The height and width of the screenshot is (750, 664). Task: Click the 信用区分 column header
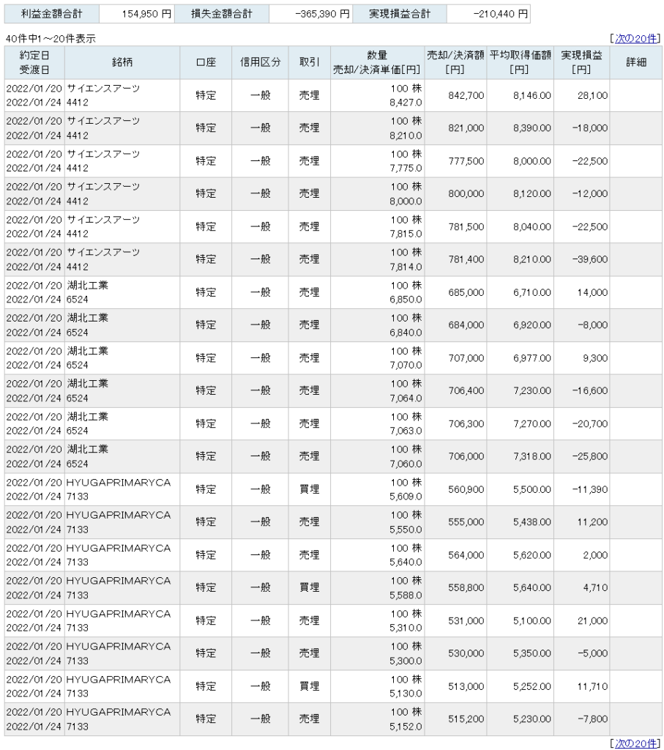pyautogui.click(x=260, y=62)
